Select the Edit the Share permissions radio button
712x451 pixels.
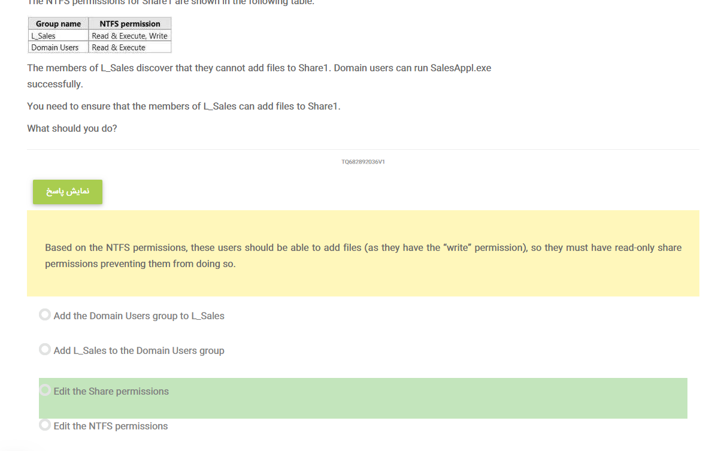tap(44, 390)
